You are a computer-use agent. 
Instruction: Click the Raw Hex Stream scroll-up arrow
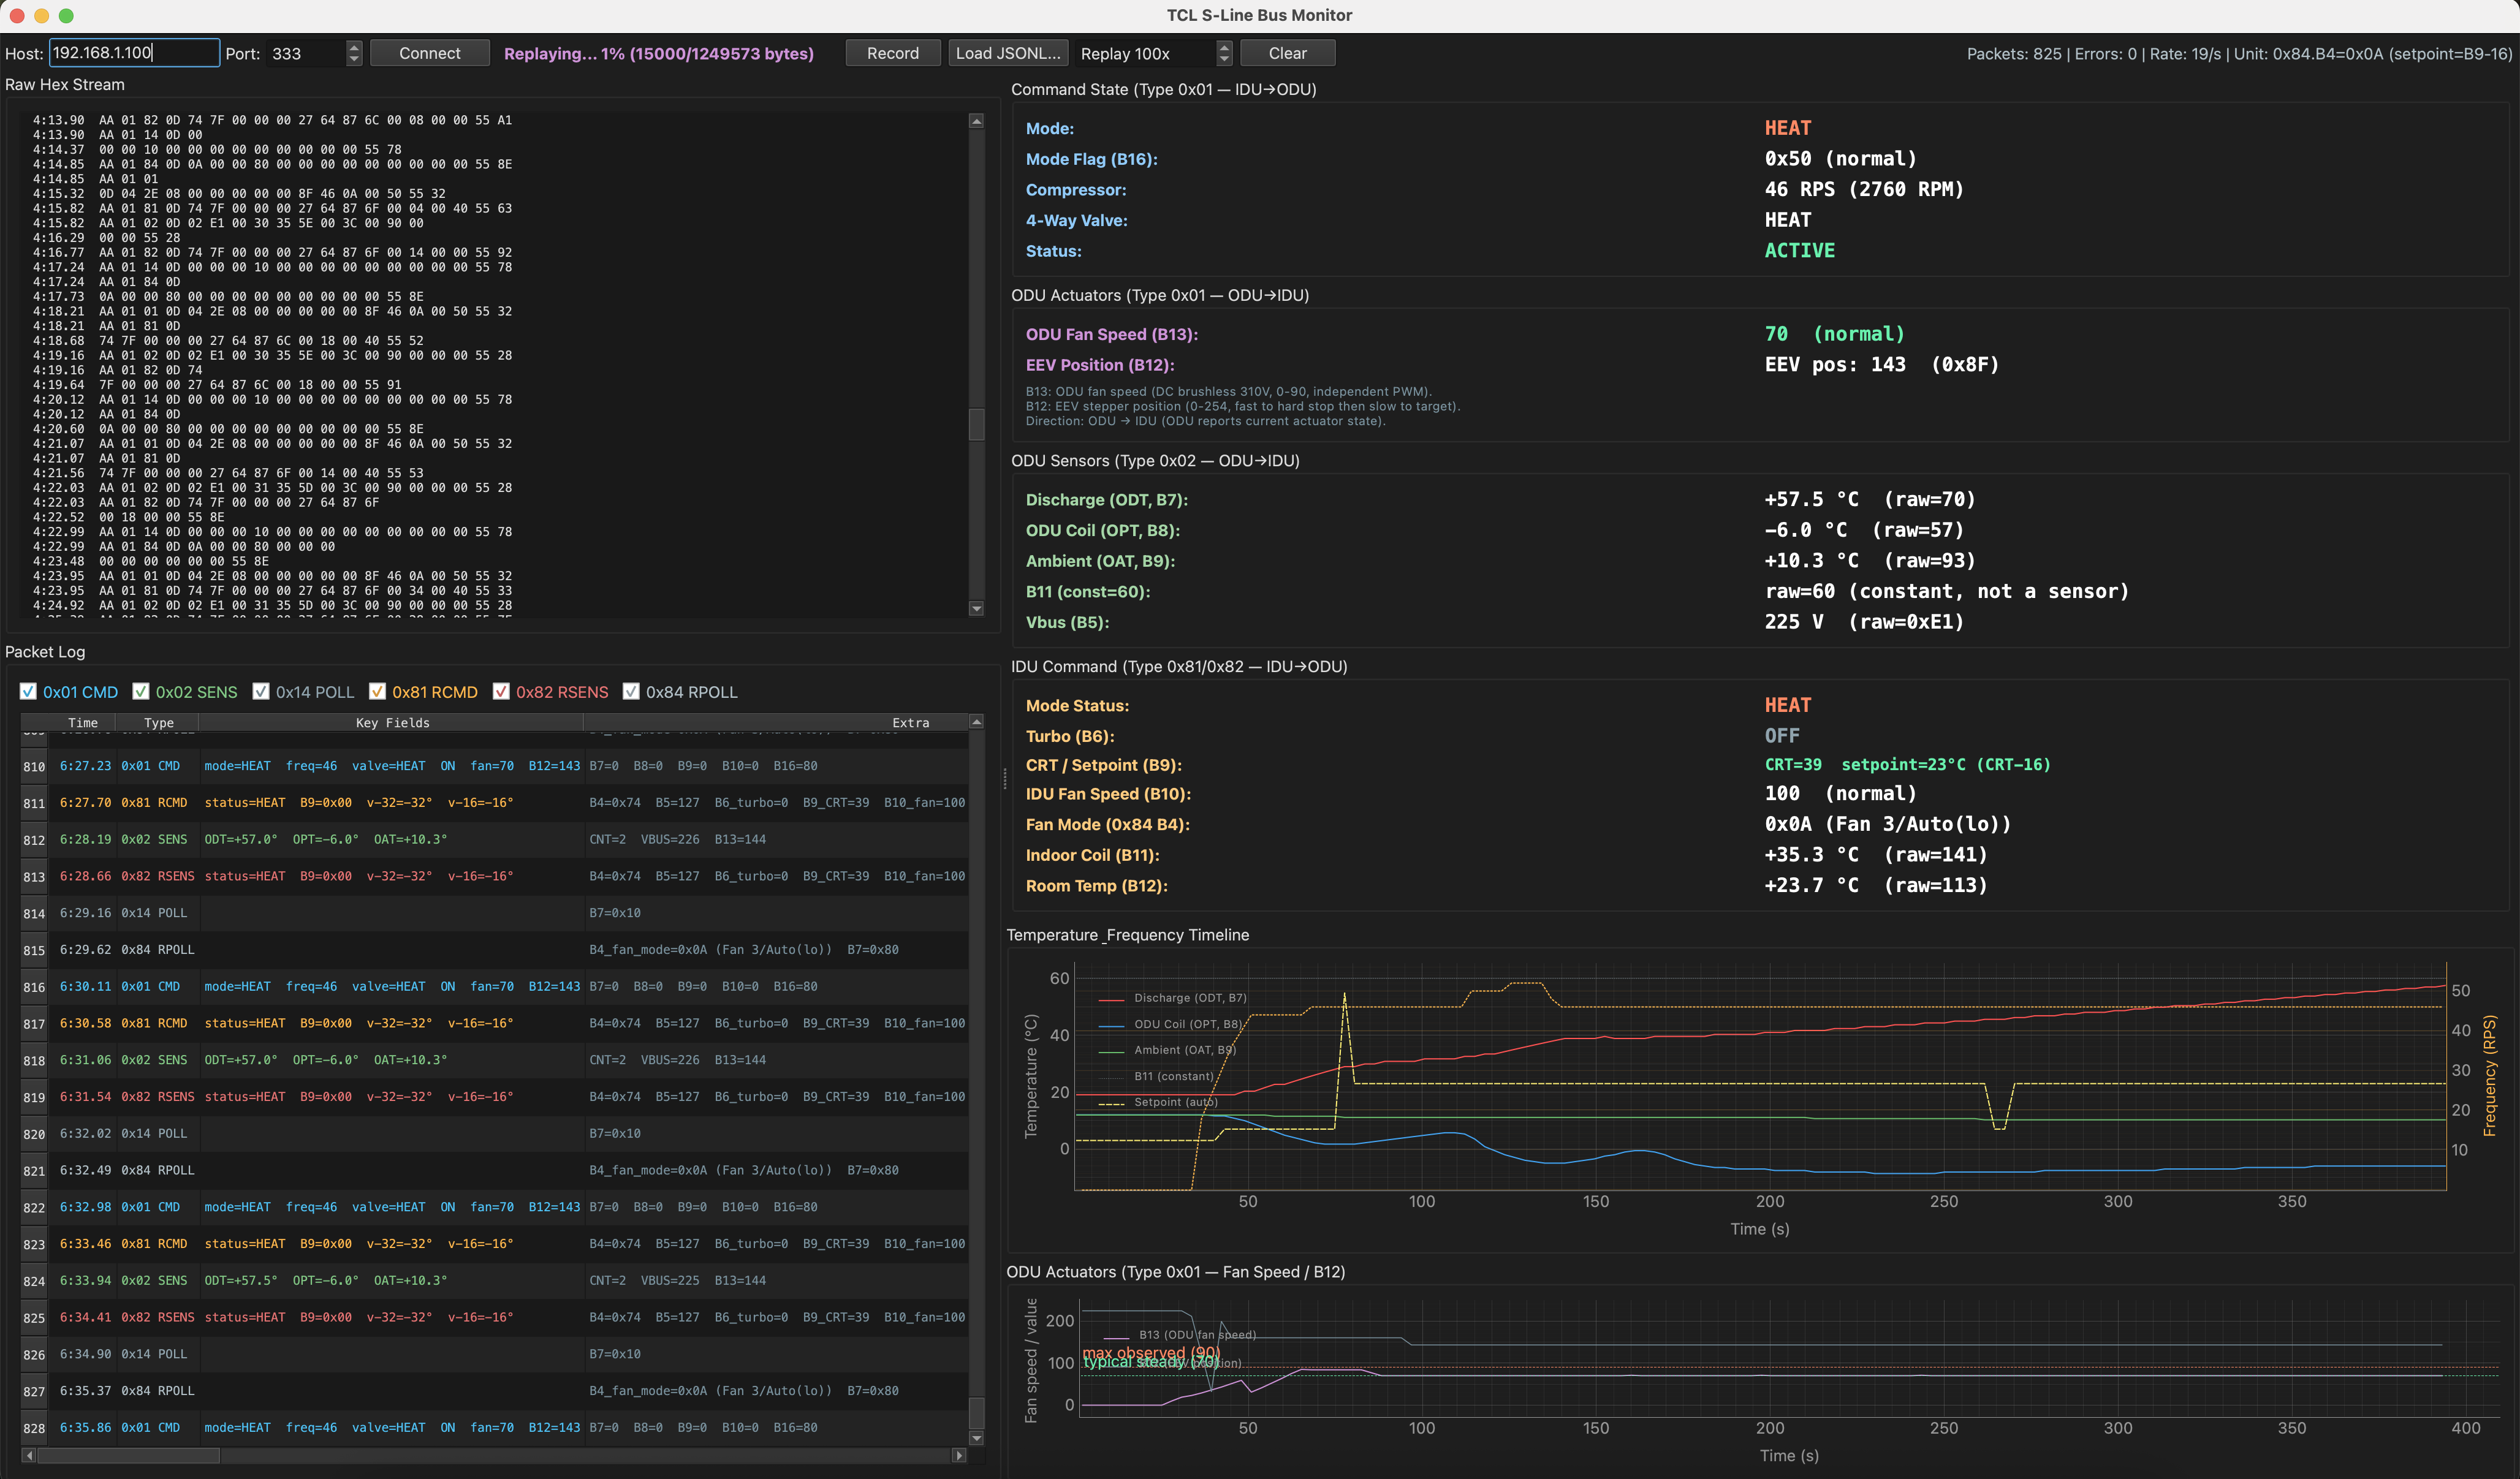coord(976,121)
